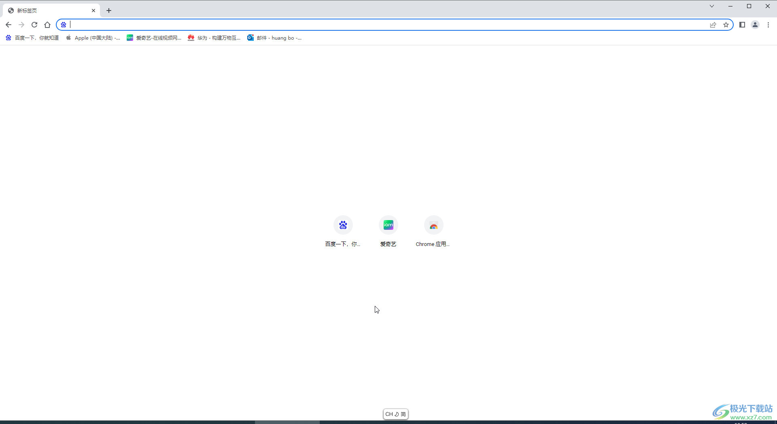Open the side panel icon

742,25
